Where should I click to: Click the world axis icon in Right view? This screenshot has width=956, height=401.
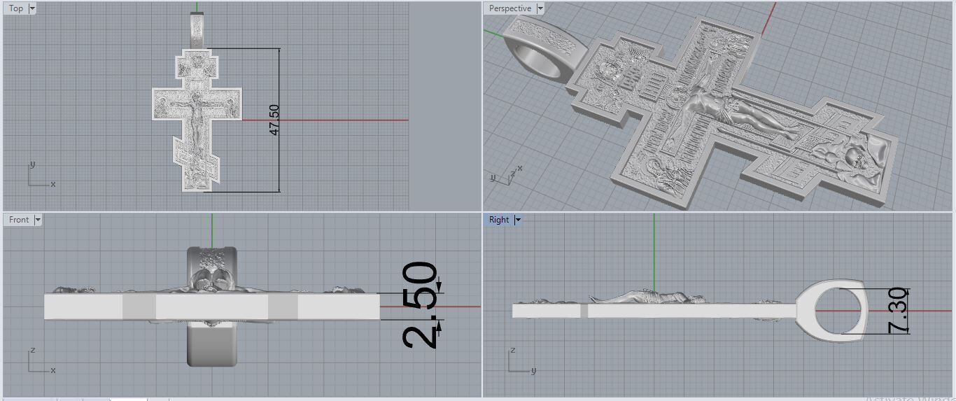click(x=521, y=360)
